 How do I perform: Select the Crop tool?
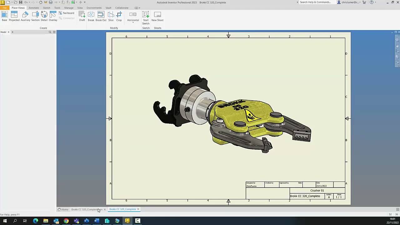tap(119, 17)
